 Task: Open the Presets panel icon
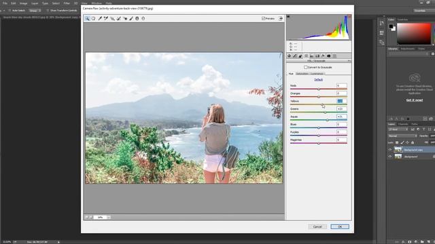point(334,56)
